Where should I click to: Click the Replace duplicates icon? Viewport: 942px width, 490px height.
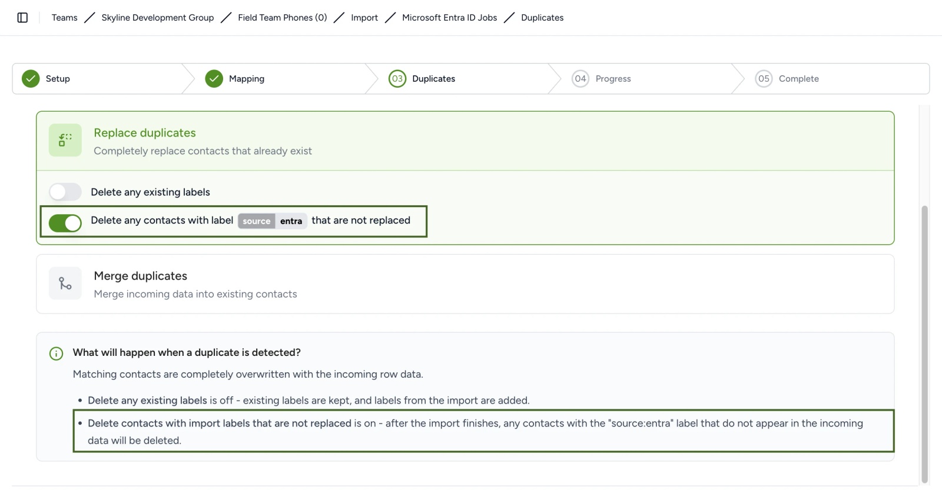pyautogui.click(x=65, y=140)
